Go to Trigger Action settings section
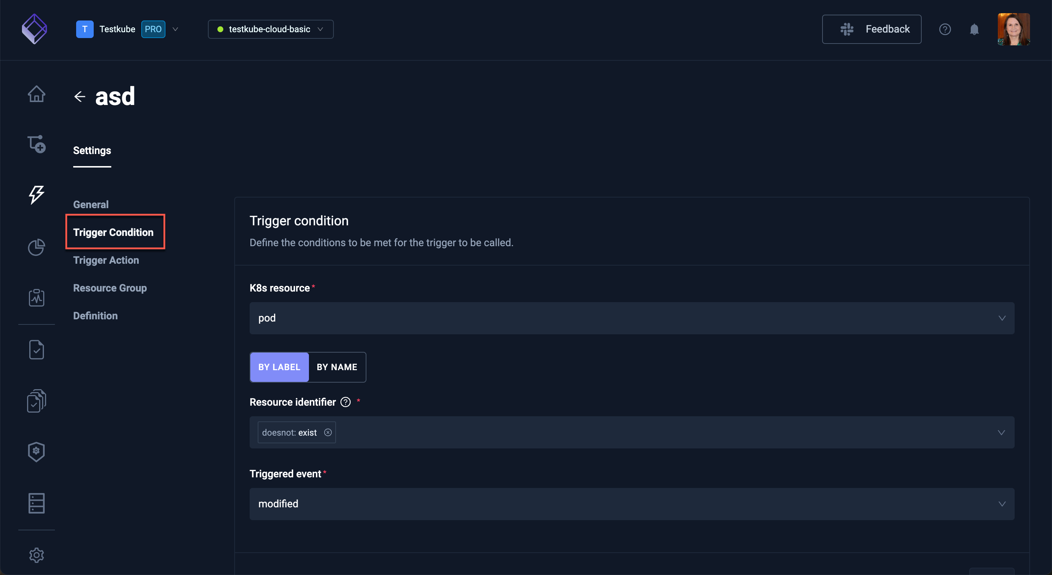The height and width of the screenshot is (575, 1052). [106, 260]
